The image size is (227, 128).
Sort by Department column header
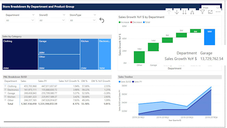click(11, 81)
